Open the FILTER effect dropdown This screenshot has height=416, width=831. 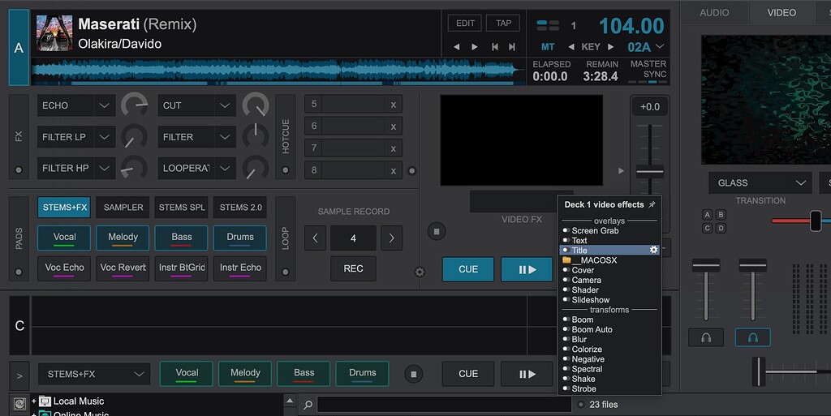pyautogui.click(x=196, y=136)
